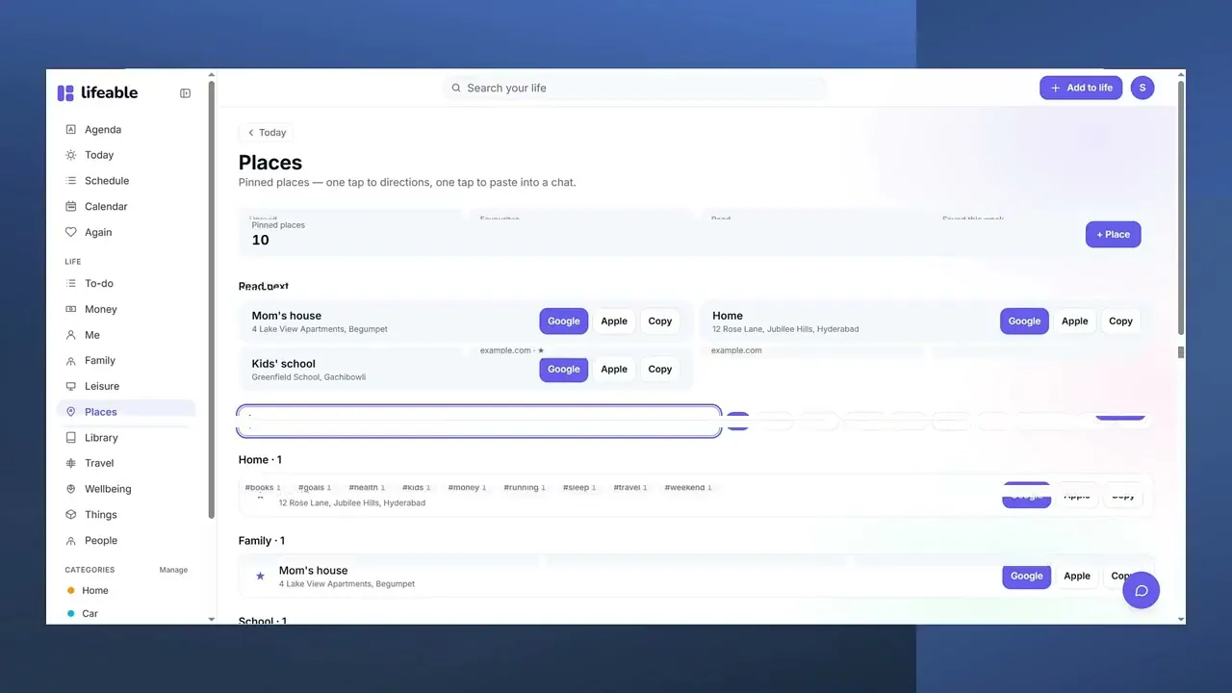This screenshot has width=1232, height=693.
Task: Collapse the sidebar with the panel icon
Action: (x=186, y=93)
